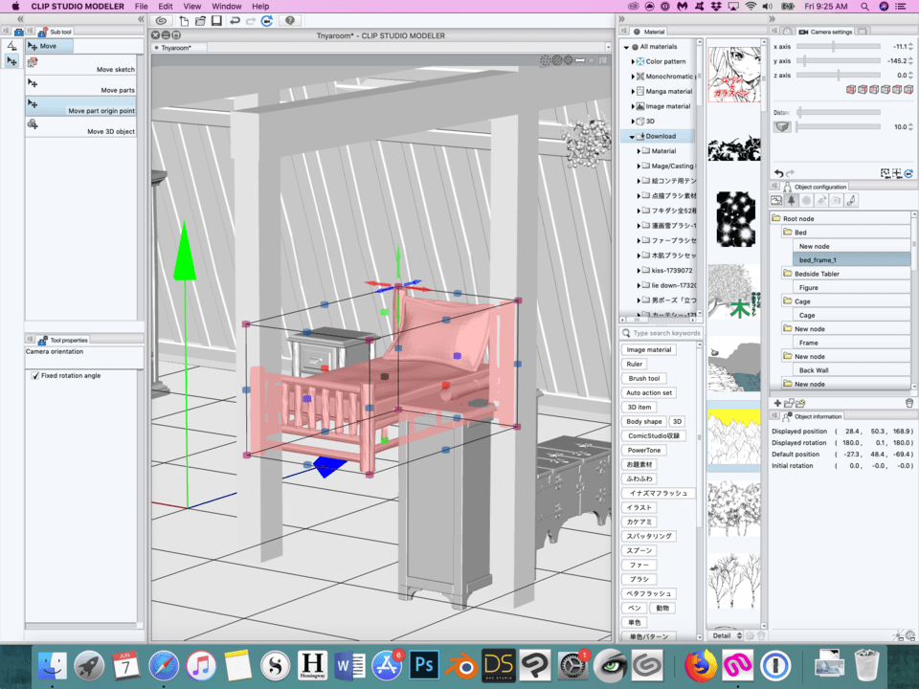Open Spotlight search in menu bar
Screen dimensions: 919x689
pos(864,7)
